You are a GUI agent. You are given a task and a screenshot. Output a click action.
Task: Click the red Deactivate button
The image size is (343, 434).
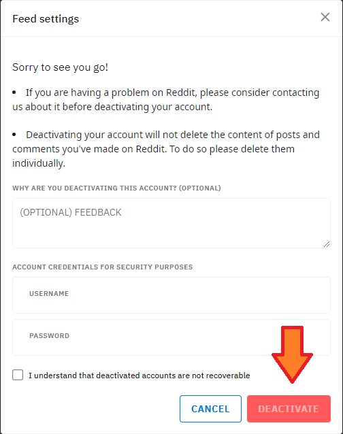pyautogui.click(x=289, y=409)
